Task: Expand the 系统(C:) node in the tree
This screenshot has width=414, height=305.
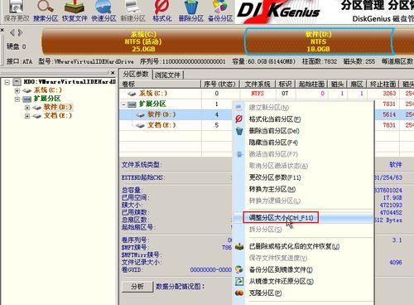Action: pyautogui.click(x=17, y=90)
